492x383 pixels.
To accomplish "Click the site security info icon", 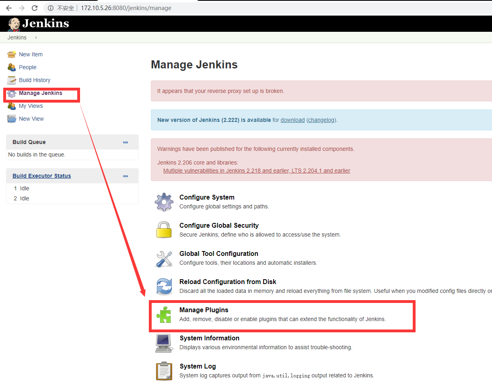I will [51, 8].
